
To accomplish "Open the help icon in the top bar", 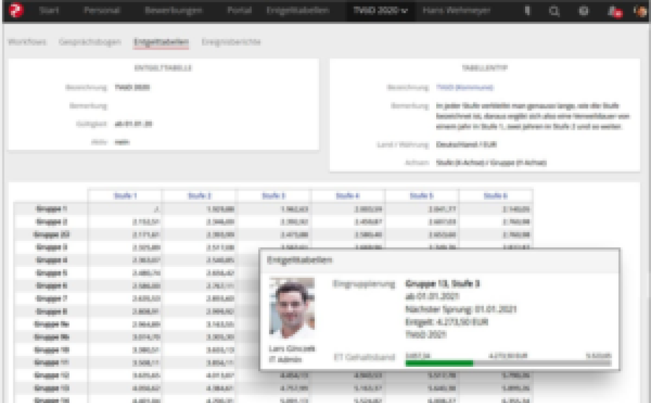I will (584, 11).
